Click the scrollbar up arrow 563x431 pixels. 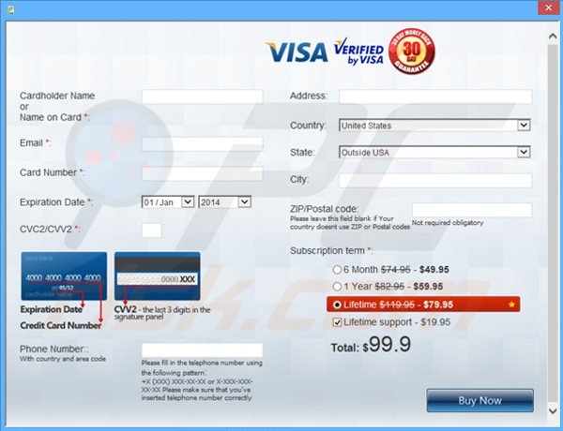tap(553, 37)
